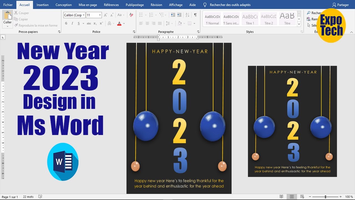Screen dimensions: 355x200
Task: Decrease font size with shrink icon
Action: [x=112, y=15]
